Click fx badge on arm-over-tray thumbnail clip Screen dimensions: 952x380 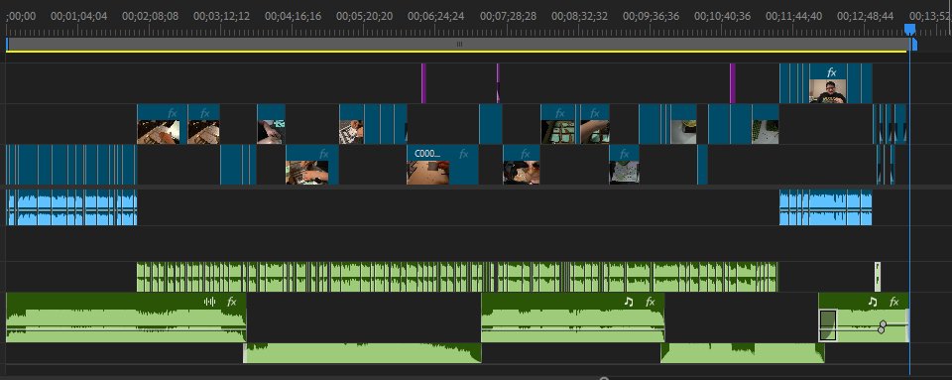pos(594,113)
